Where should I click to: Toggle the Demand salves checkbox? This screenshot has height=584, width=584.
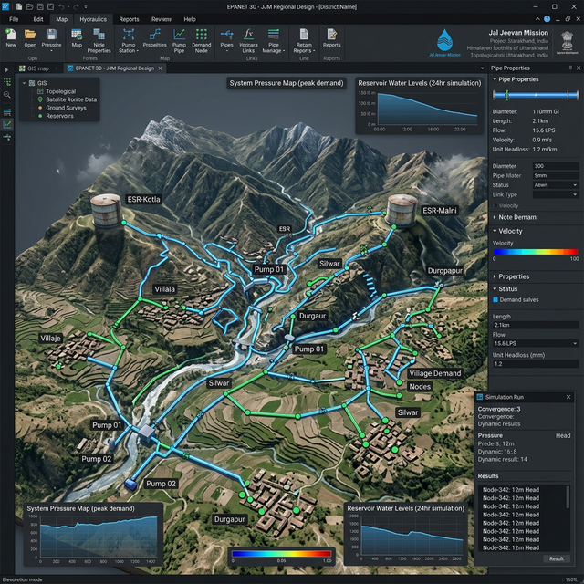coord(496,299)
